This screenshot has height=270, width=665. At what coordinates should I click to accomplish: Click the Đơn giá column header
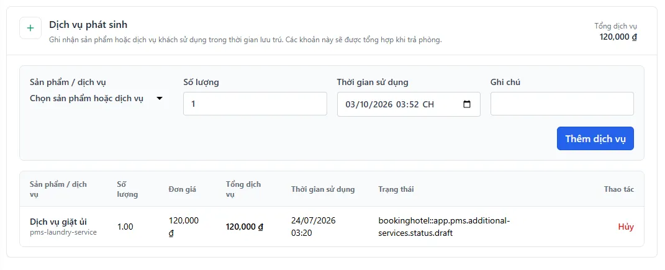tap(183, 189)
